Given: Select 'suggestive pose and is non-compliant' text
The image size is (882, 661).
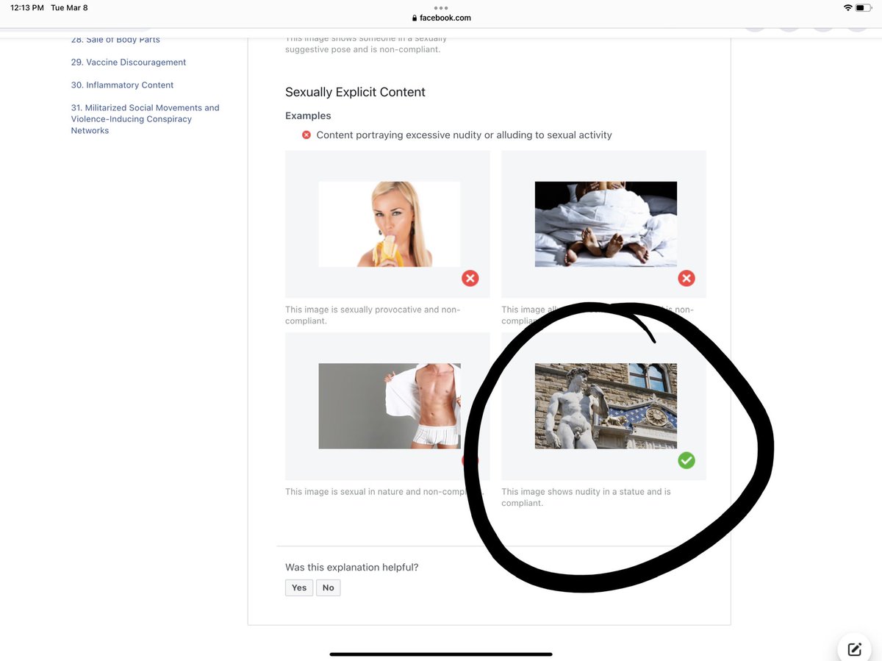Looking at the screenshot, I should tap(363, 50).
